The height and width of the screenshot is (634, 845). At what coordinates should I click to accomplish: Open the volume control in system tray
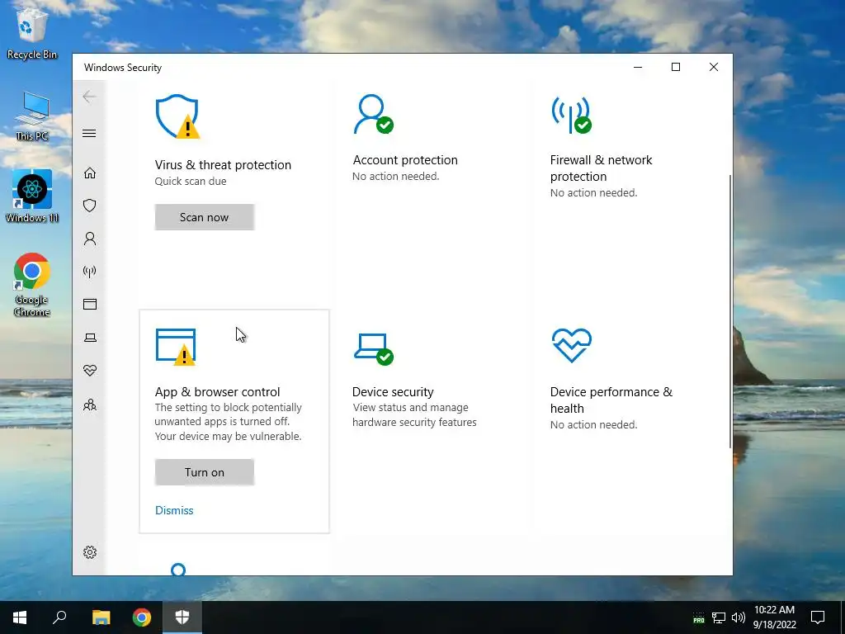tap(739, 617)
